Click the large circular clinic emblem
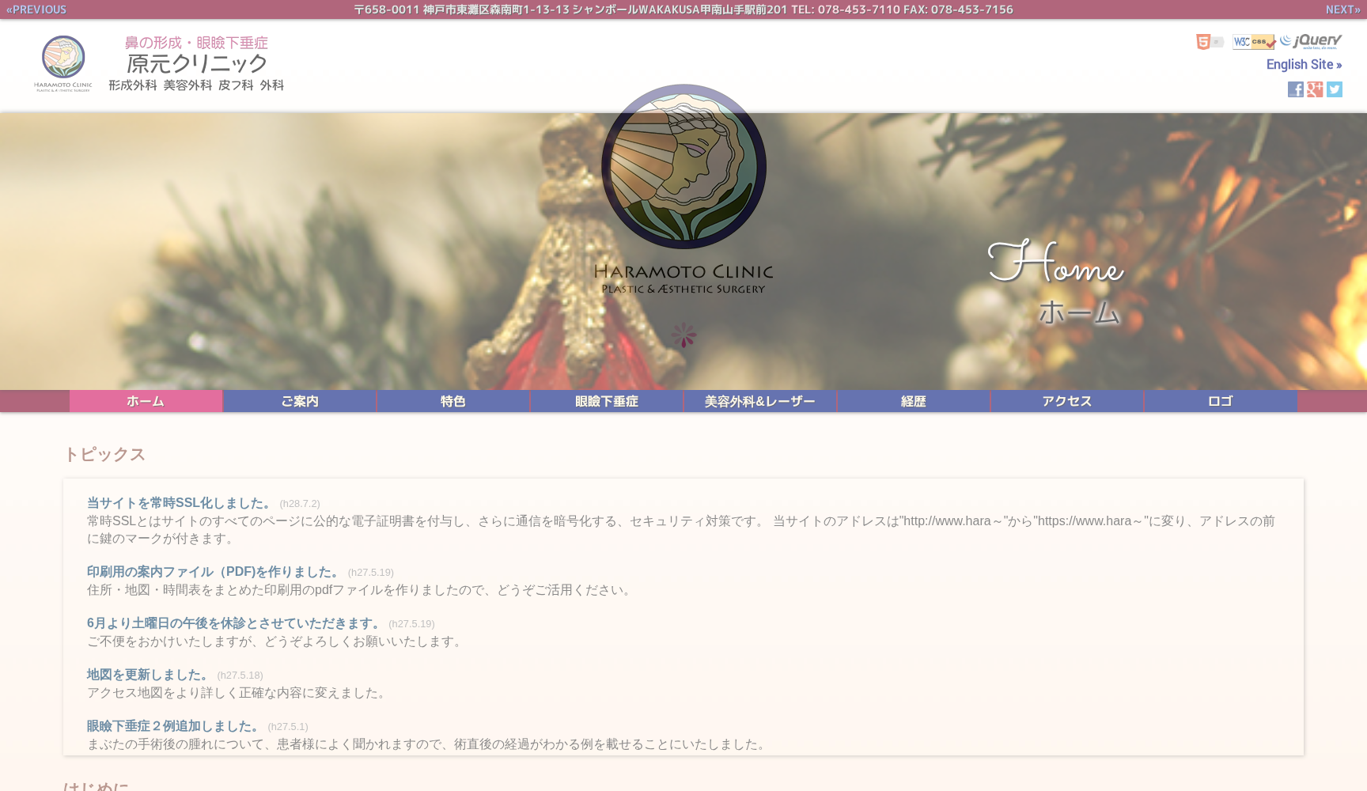 (x=683, y=167)
